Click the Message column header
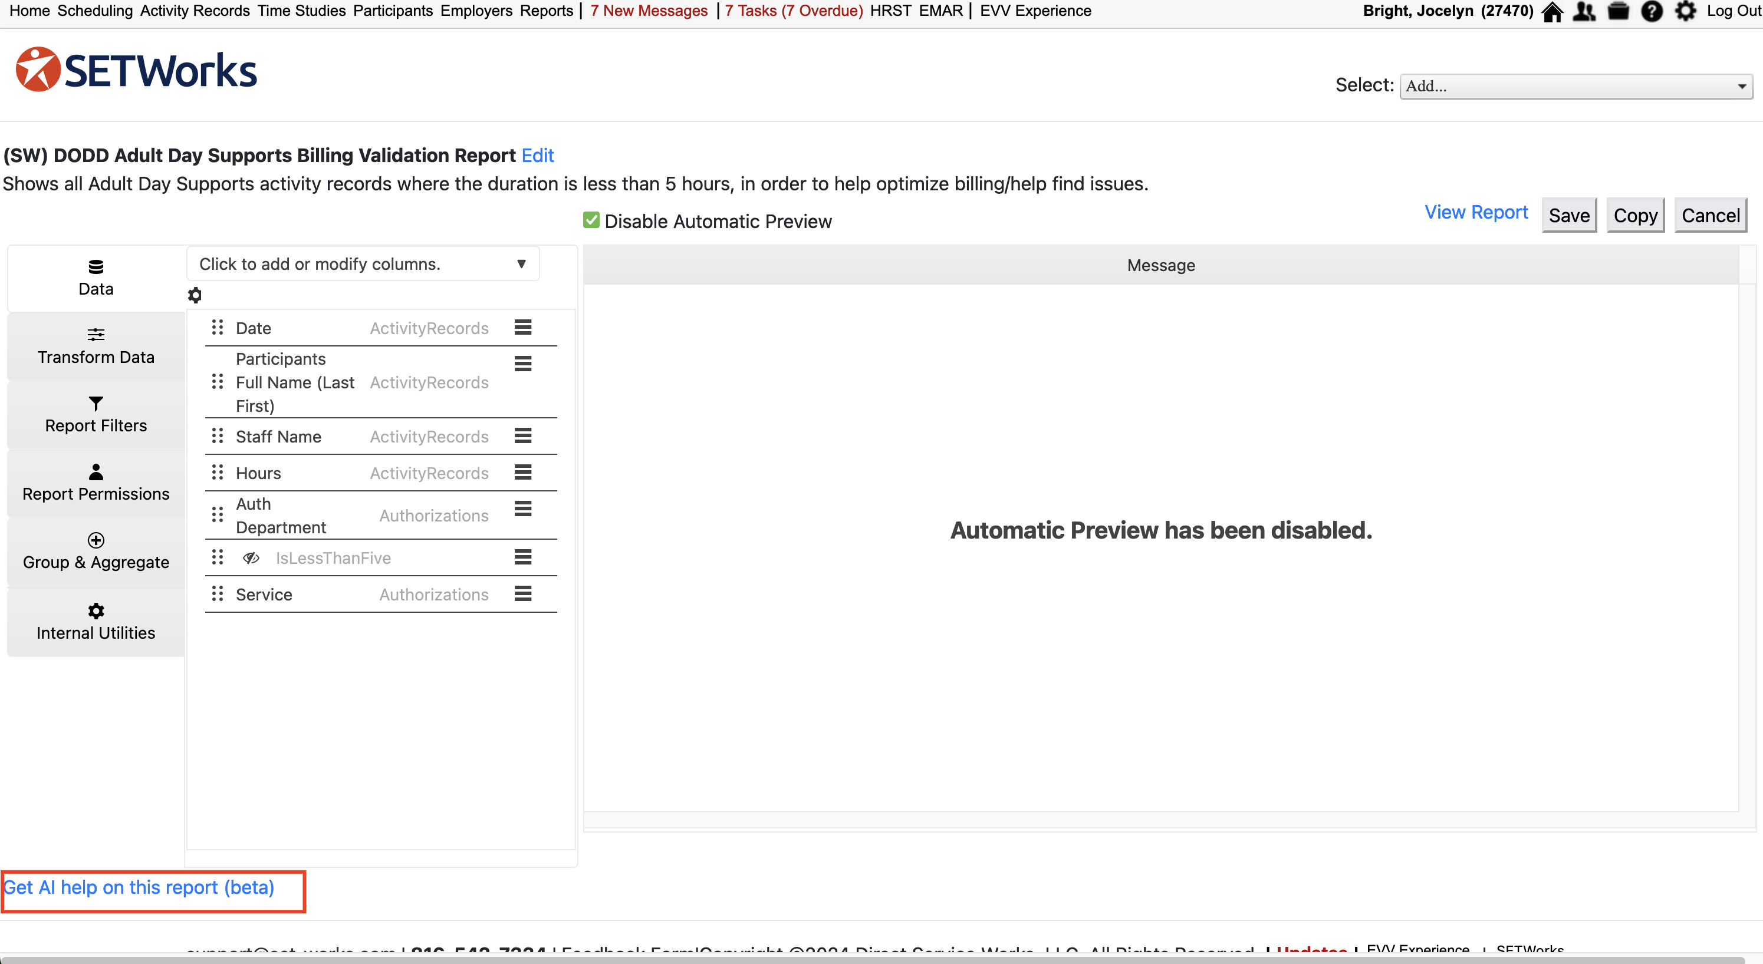The image size is (1763, 964). point(1161,266)
